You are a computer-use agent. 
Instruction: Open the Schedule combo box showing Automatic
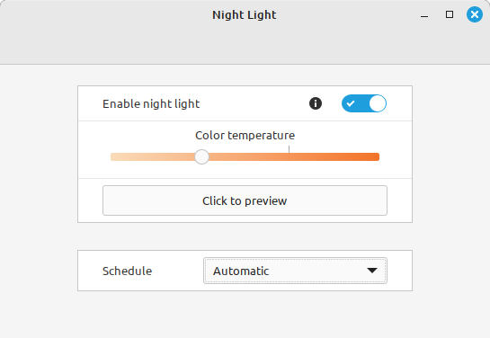pos(295,271)
